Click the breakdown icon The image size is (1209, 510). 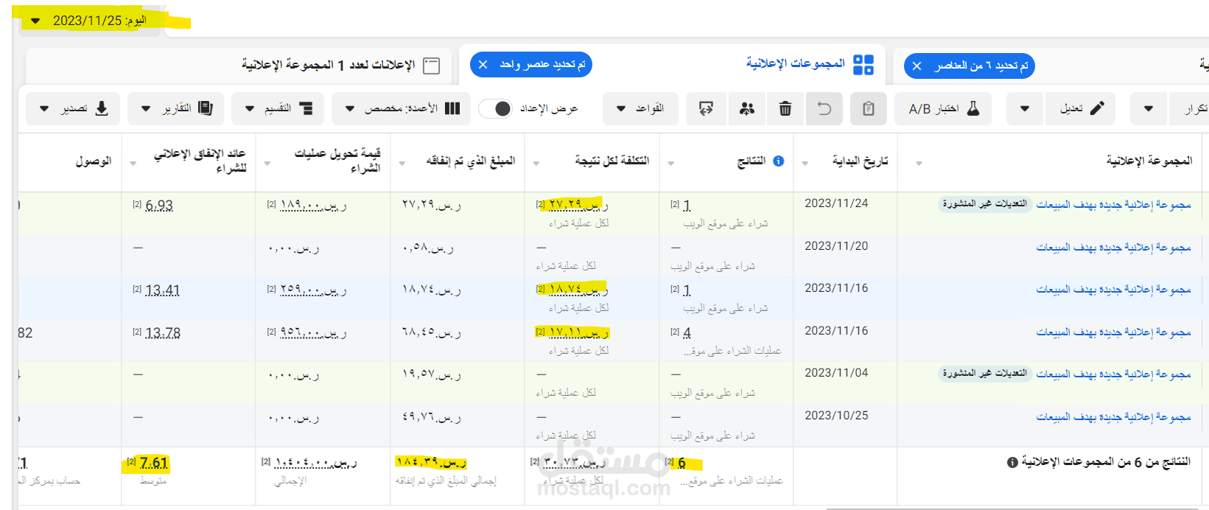pos(306,108)
